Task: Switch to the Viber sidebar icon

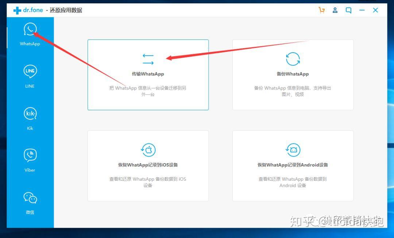Action: pos(30,155)
